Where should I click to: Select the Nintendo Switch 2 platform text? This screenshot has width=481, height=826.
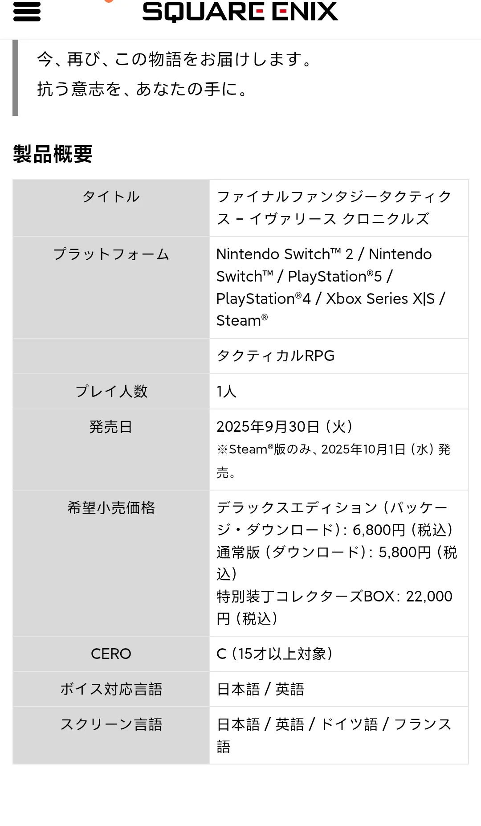(x=285, y=254)
